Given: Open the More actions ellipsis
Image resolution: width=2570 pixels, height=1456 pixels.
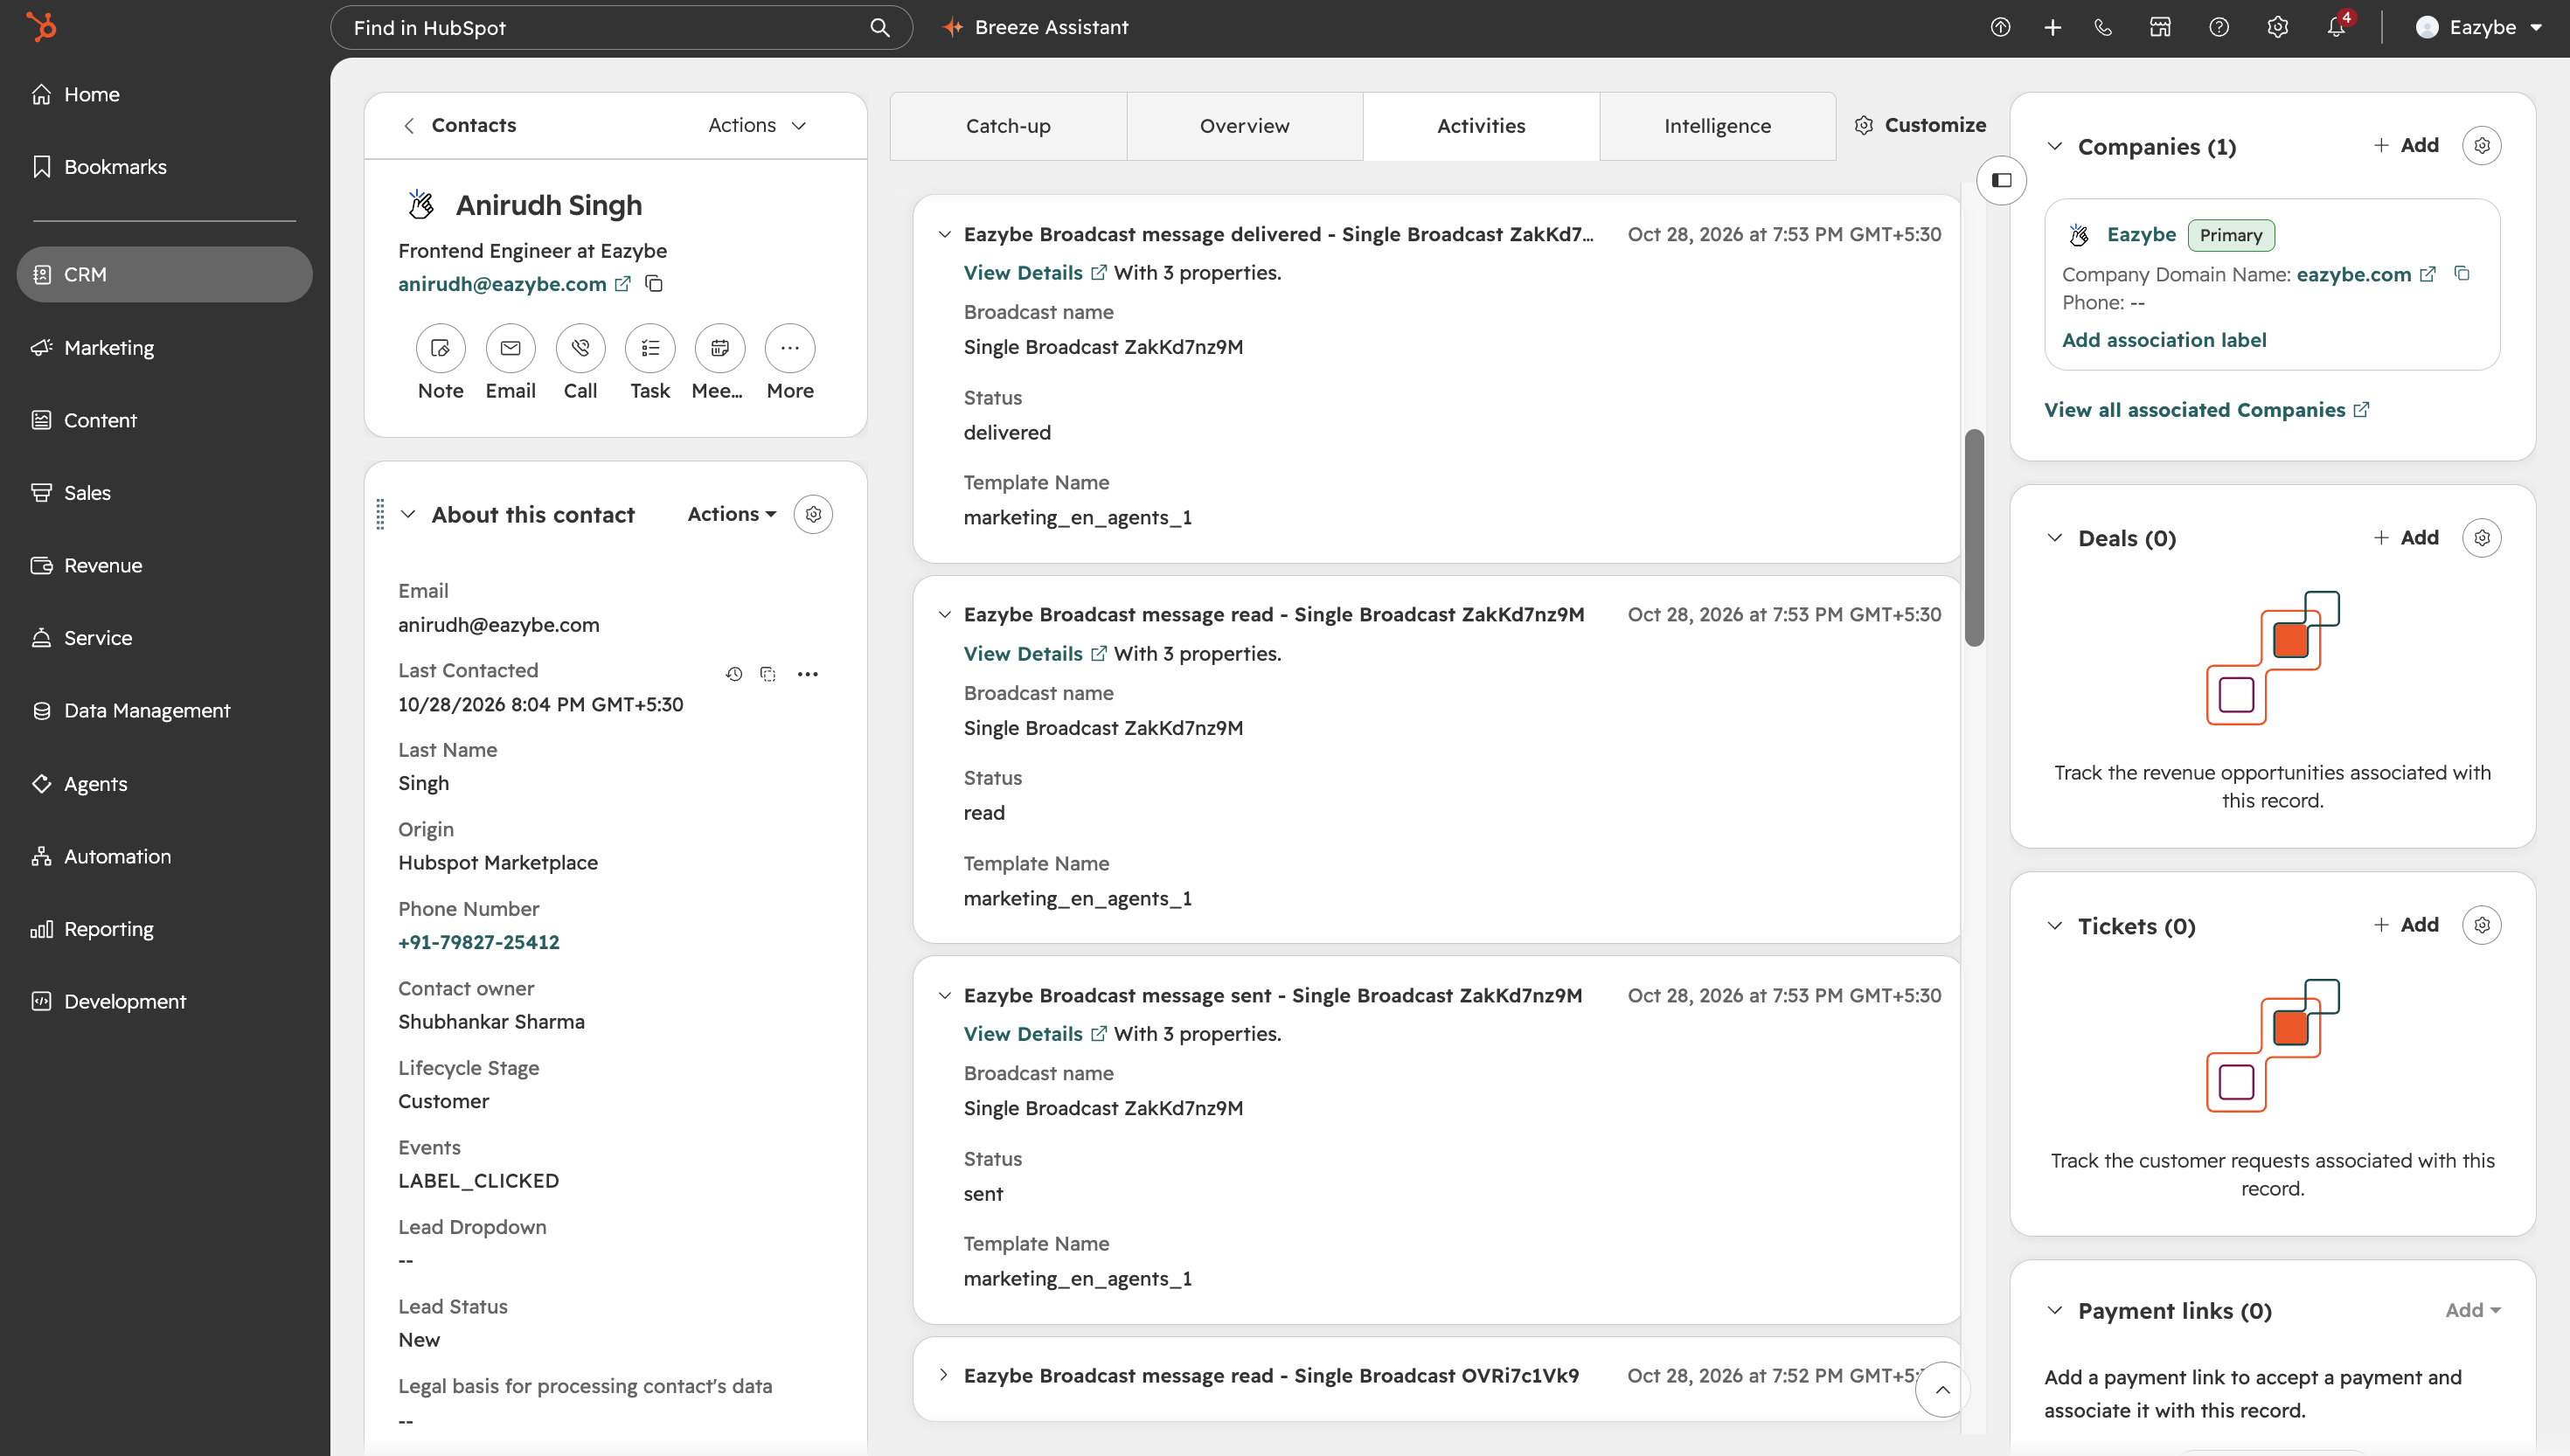Looking at the screenshot, I should 790,348.
